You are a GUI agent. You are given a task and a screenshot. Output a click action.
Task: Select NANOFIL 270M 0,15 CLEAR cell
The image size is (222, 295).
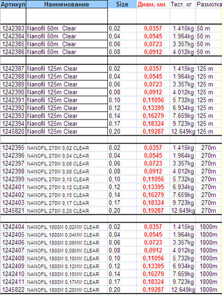(x=67, y=195)
